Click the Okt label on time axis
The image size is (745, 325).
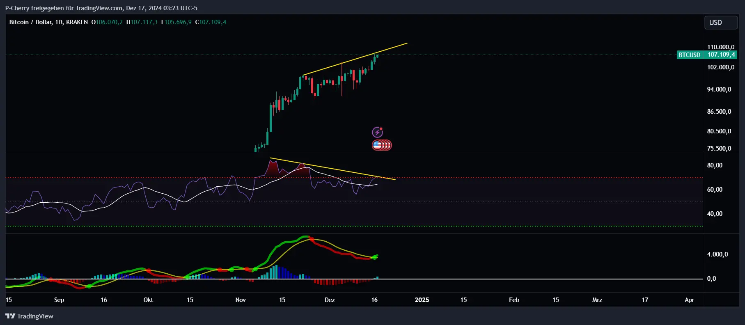[148, 300]
